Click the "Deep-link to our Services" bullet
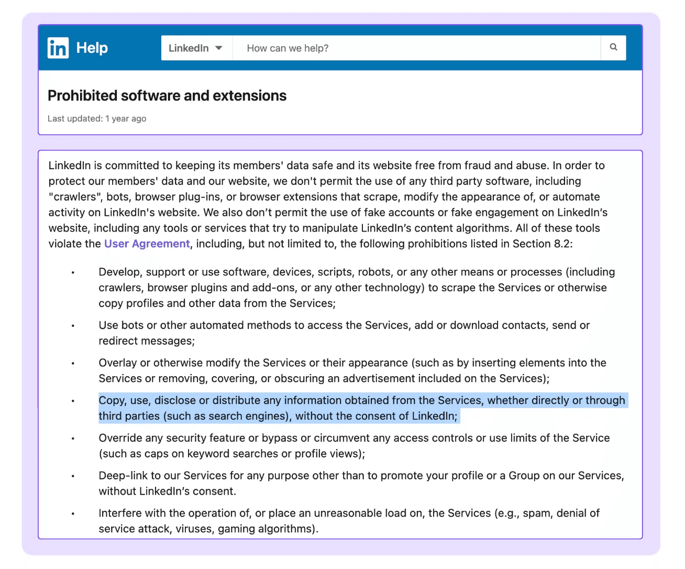 pos(361,484)
